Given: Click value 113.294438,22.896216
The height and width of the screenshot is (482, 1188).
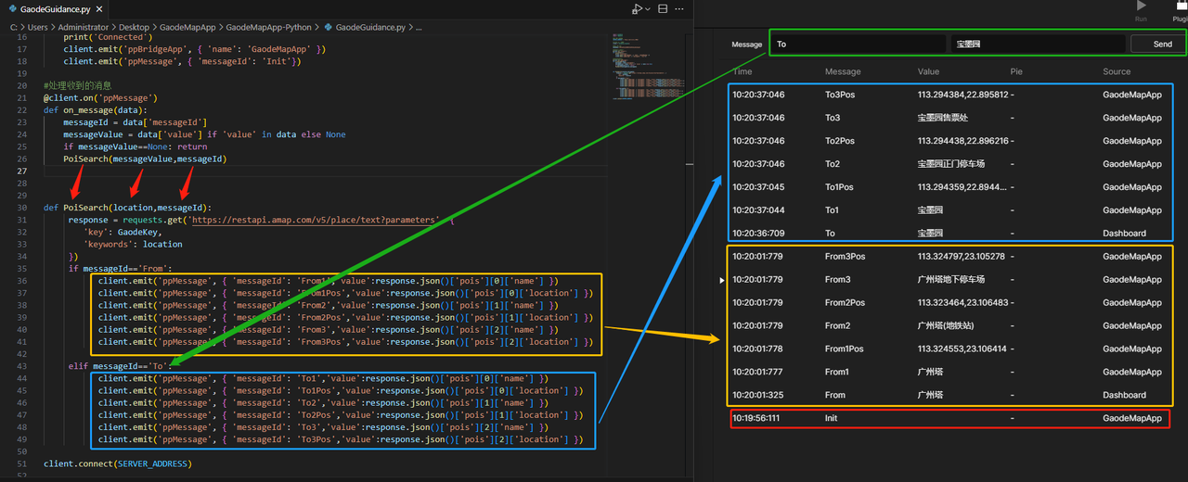Looking at the screenshot, I should (x=962, y=141).
